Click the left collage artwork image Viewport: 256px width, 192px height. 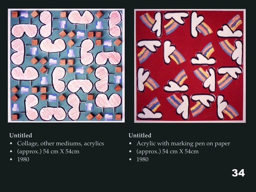[x=66, y=65]
